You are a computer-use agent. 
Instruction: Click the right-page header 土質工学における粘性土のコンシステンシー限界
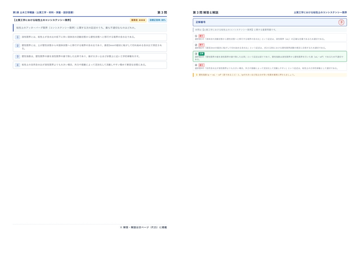[320, 12]
